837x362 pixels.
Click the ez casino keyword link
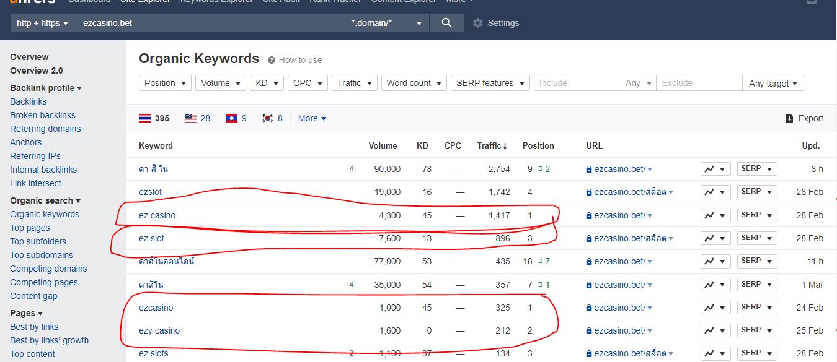click(x=157, y=215)
